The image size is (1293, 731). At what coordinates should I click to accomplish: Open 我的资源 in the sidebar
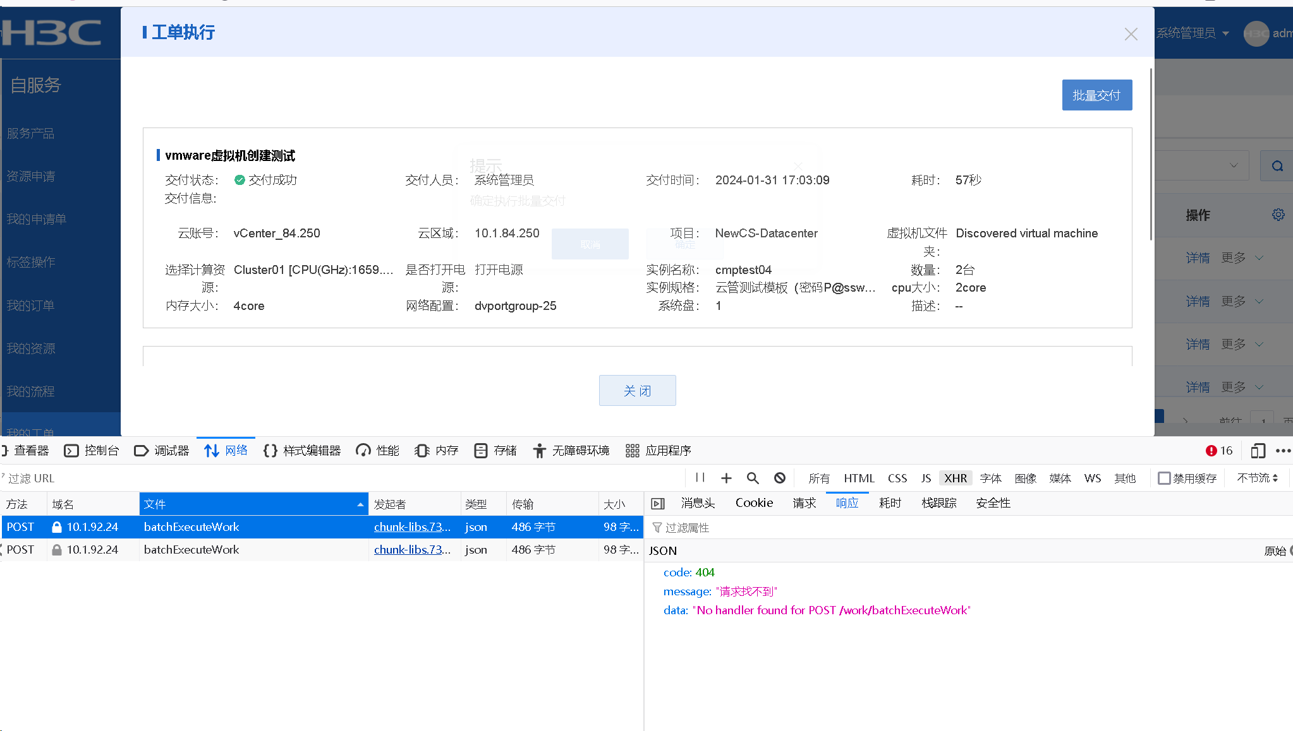click(30, 348)
